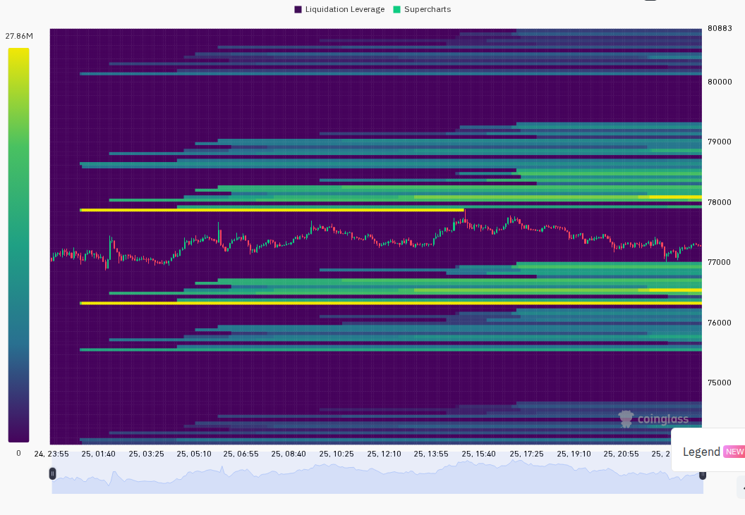This screenshot has width=745, height=515.
Task: Click the bright yellow liquidation band below 77000
Action: (x=391, y=303)
